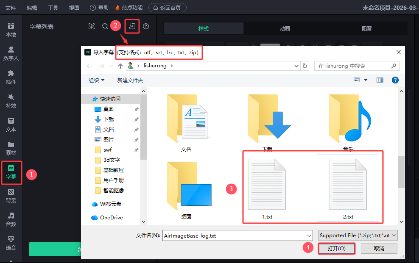Image resolution: width=419 pixels, height=263 pixels.
Task: Select 3d文字 folder in navigation tree
Action: coord(112,160)
